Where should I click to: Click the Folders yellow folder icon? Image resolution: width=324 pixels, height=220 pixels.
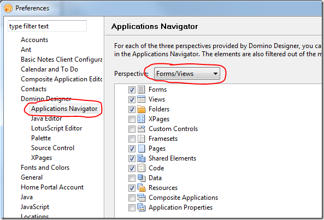(x=142, y=109)
